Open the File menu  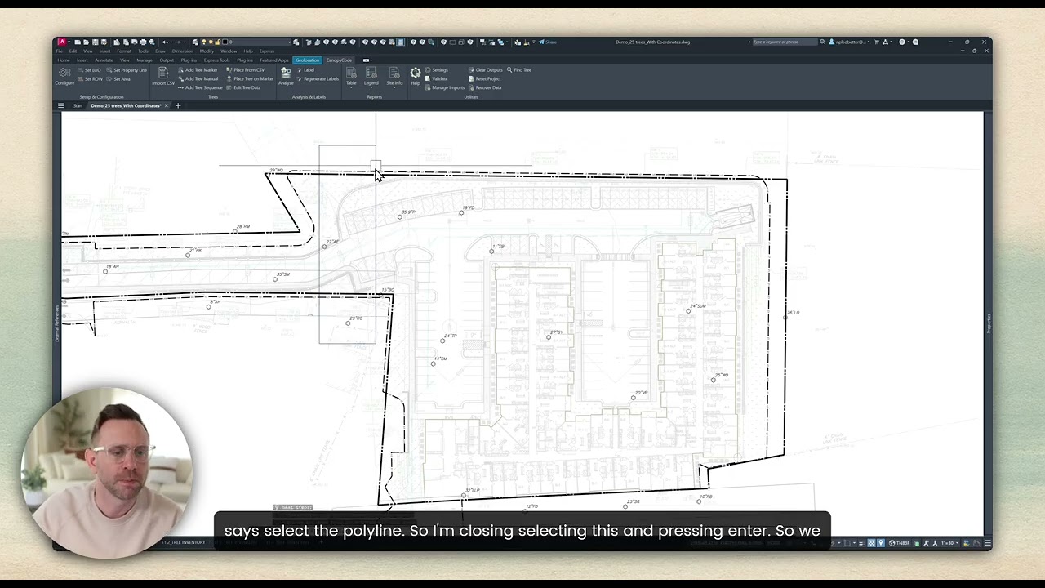60,51
